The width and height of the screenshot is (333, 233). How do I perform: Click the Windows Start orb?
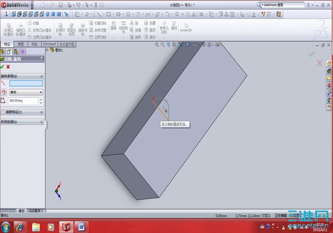click(5, 227)
